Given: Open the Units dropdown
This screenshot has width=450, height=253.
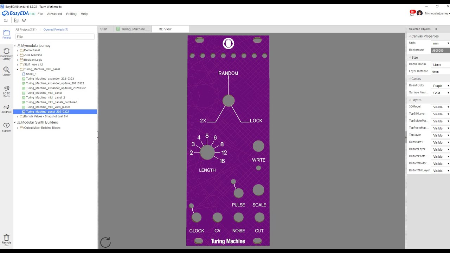Looking at the screenshot, I should click(x=440, y=43).
